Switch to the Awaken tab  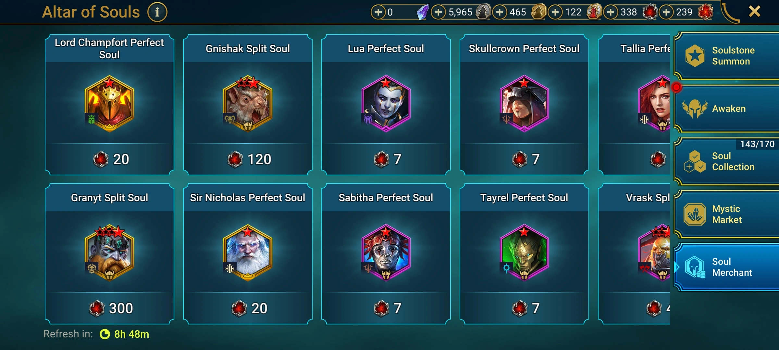[x=726, y=109]
